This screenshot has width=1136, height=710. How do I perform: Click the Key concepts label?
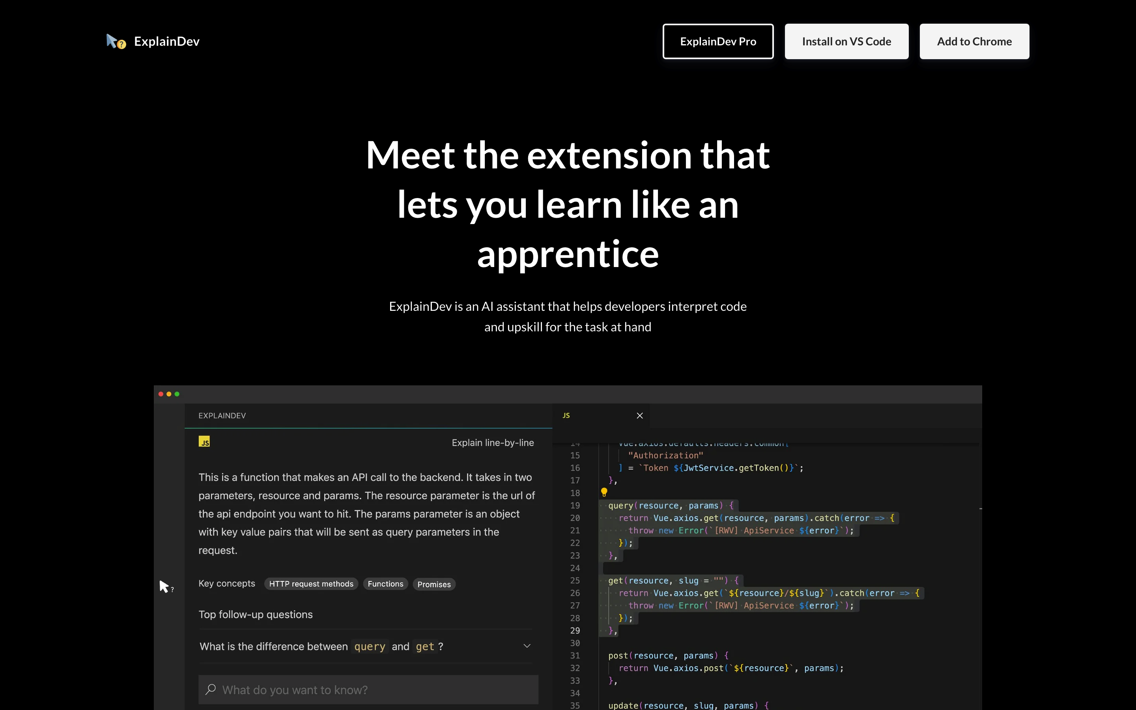click(227, 584)
